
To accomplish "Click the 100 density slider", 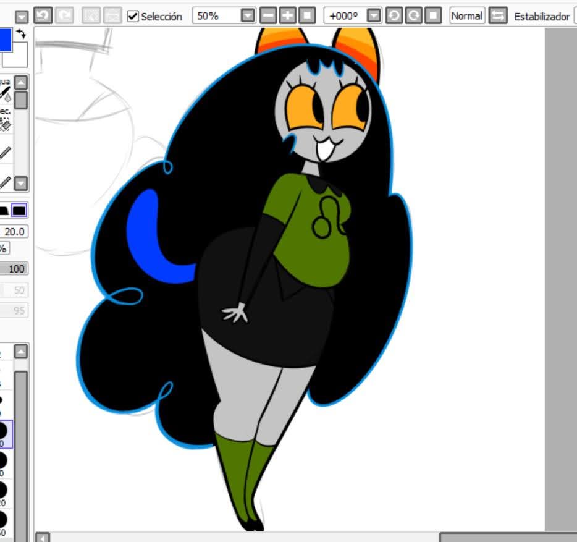I will [14, 269].
